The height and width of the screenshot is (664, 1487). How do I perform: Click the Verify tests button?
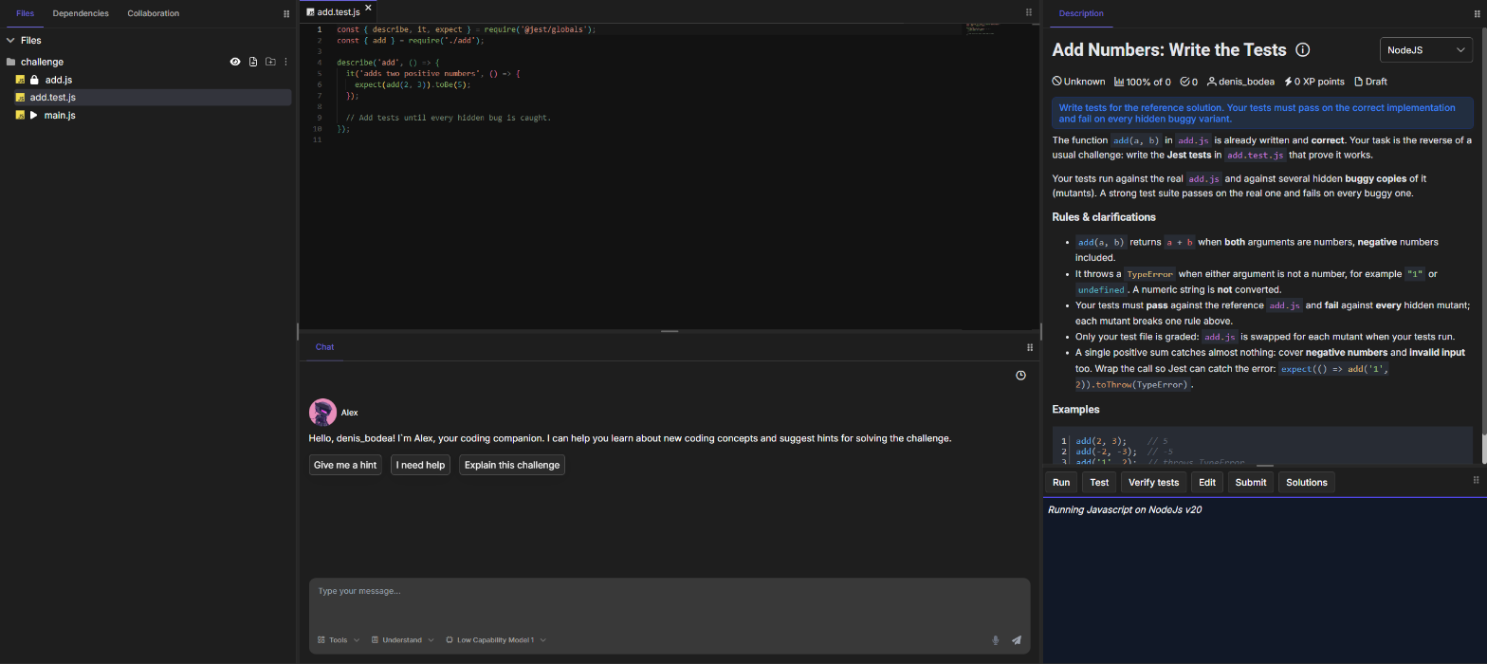coord(1153,482)
